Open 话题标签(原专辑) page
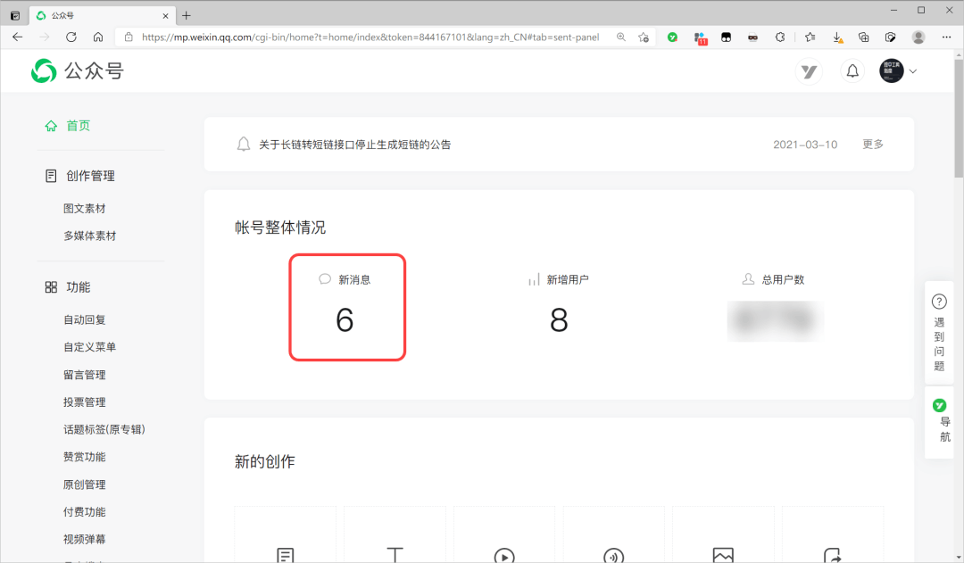The image size is (964, 563). (x=104, y=430)
